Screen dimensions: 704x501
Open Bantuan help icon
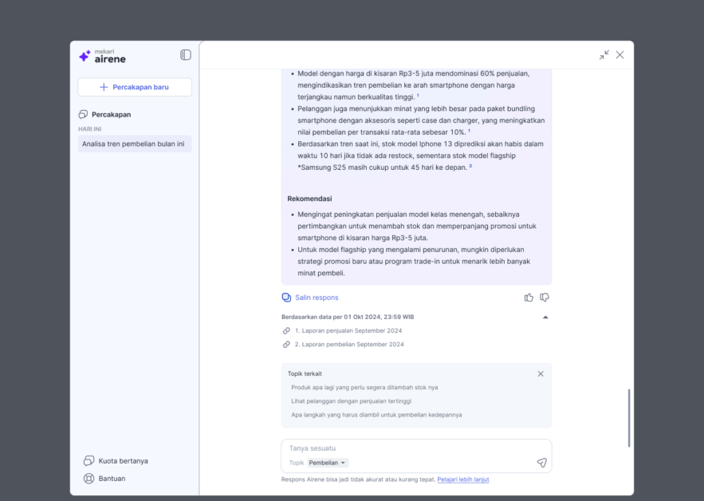coord(89,479)
